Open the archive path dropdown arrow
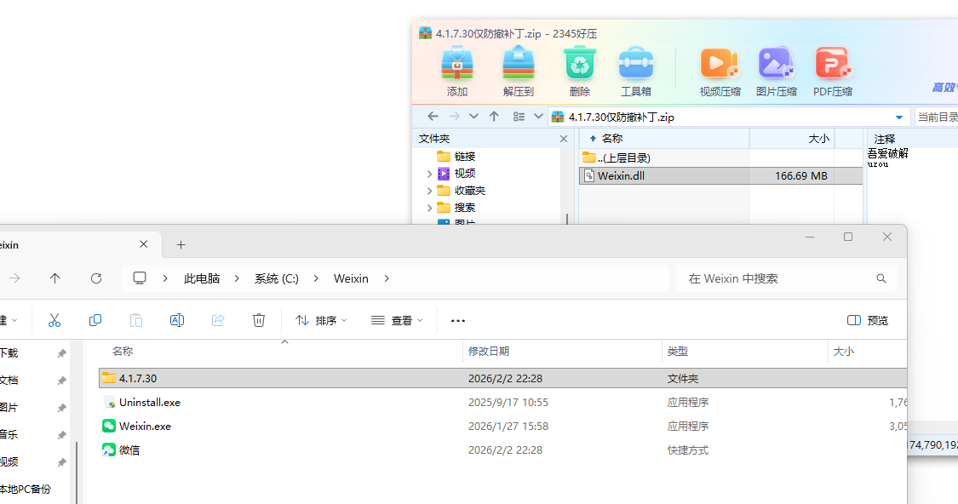 click(899, 117)
